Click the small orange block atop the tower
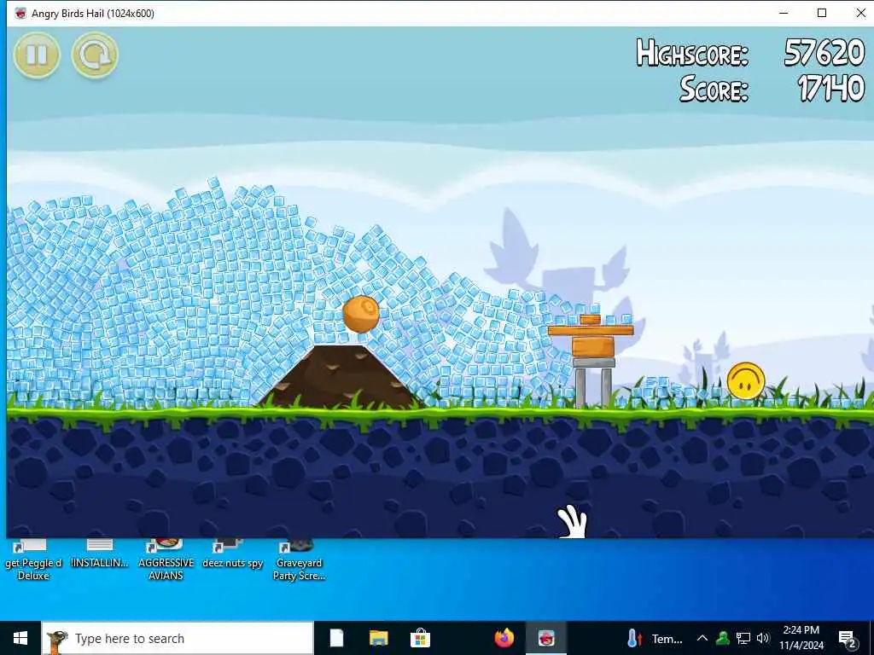 [590, 320]
